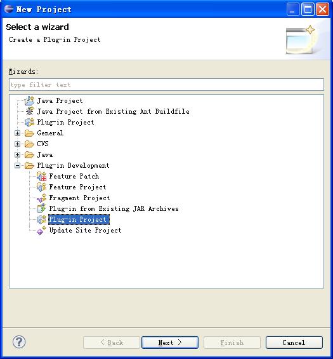Viewport: 333px width, 359px height.
Task: Click the Update Site Project icon
Action: pos(42,230)
